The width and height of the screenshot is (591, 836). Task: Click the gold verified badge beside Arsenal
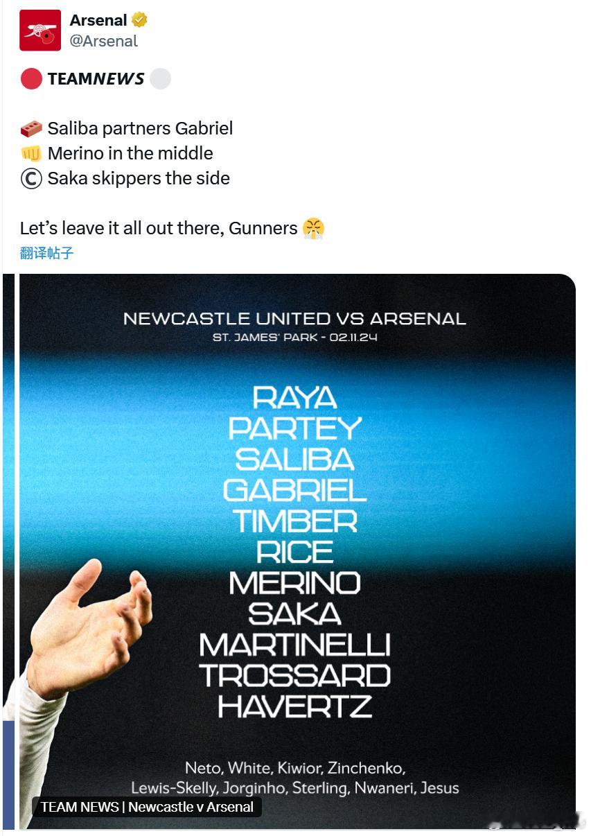pyautogui.click(x=139, y=20)
